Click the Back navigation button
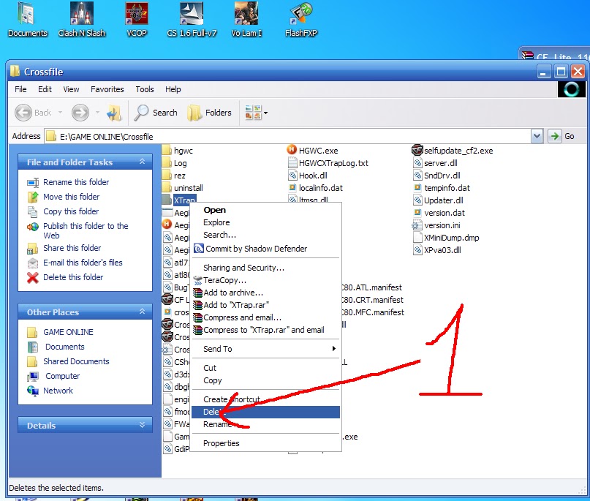The width and height of the screenshot is (590, 501). coord(33,113)
